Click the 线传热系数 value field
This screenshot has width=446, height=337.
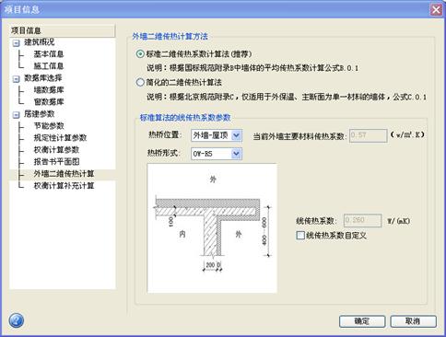362,220
